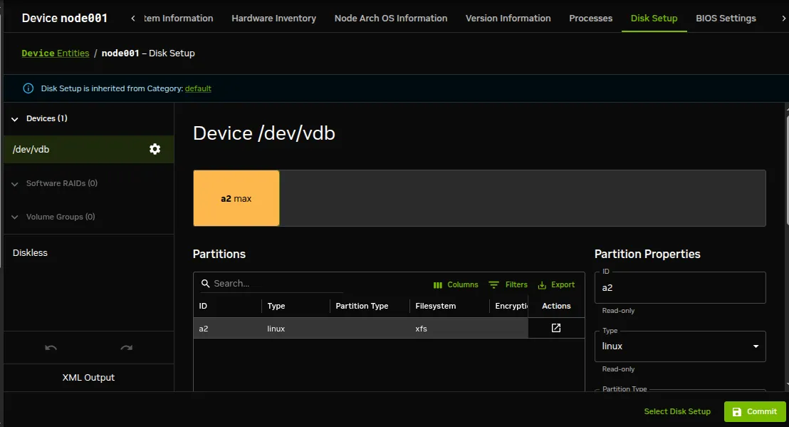The image size is (789, 427).
Task: Open the Type linux dropdown
Action: click(680, 346)
